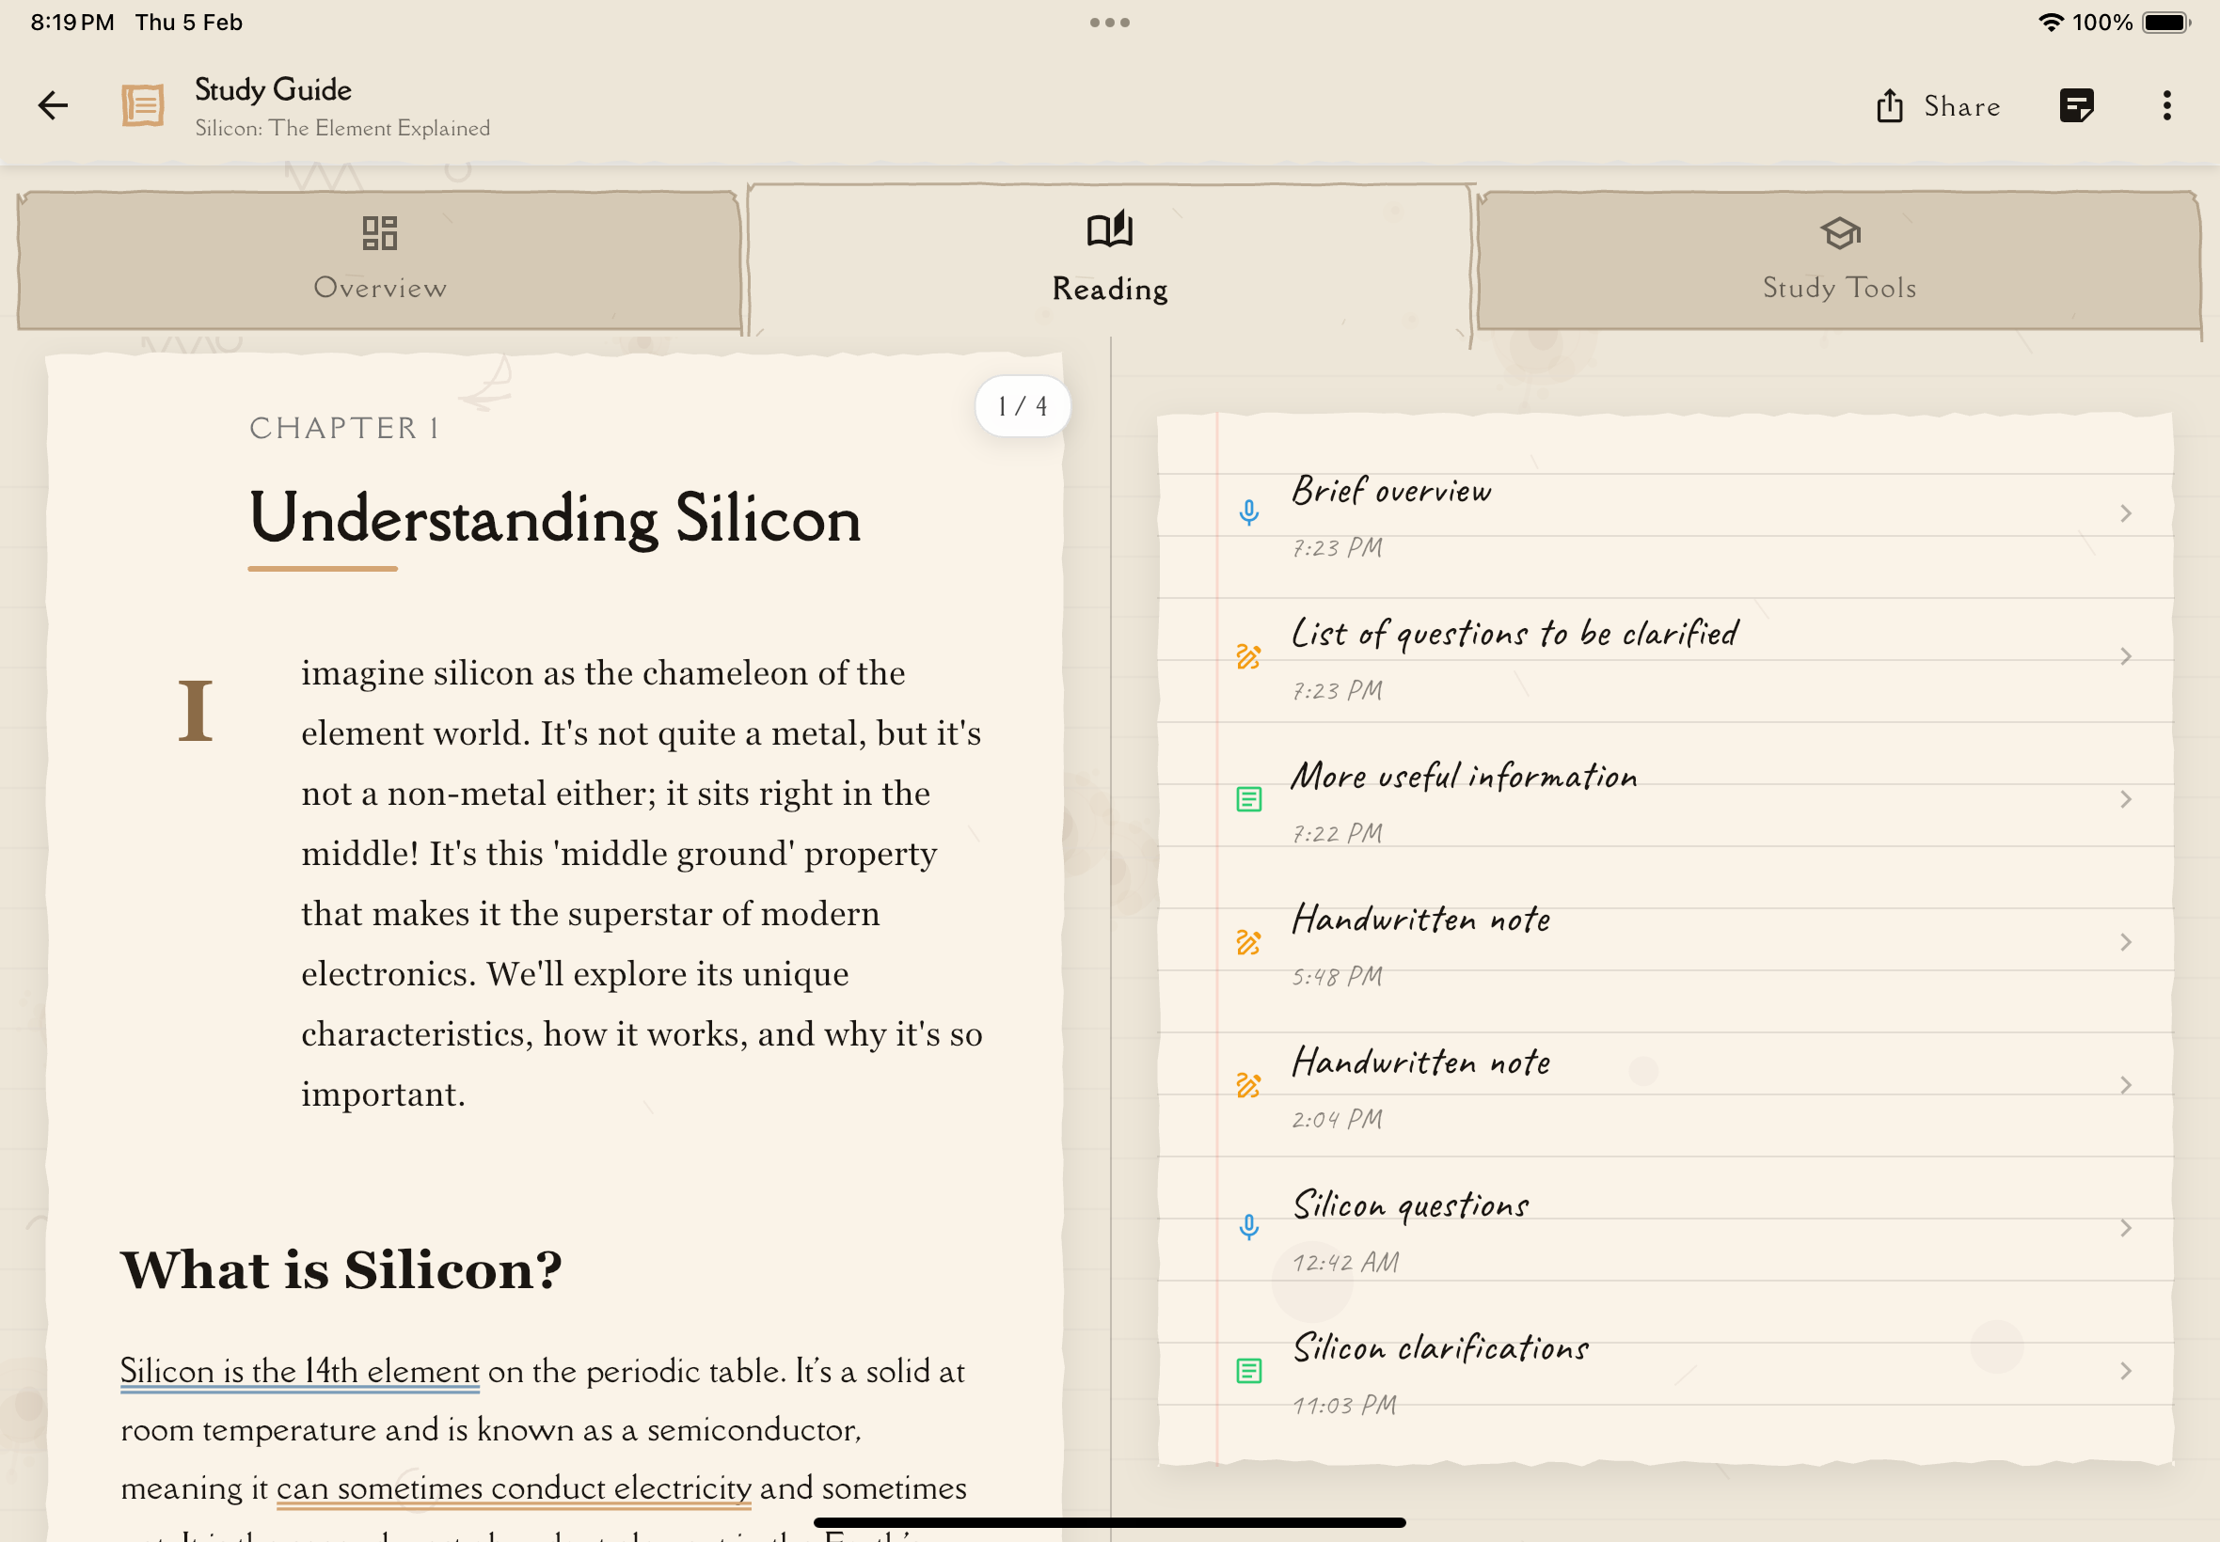This screenshot has width=2220, height=1542.
Task: Switch to the Study Tools tab
Action: click(x=1838, y=259)
